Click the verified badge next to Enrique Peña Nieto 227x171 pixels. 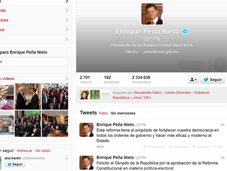tap(185, 32)
